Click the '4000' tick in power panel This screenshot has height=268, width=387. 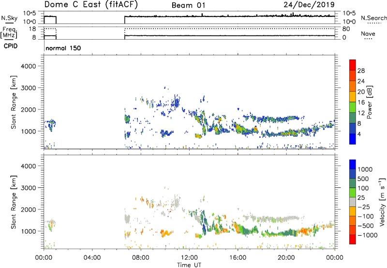(28, 66)
